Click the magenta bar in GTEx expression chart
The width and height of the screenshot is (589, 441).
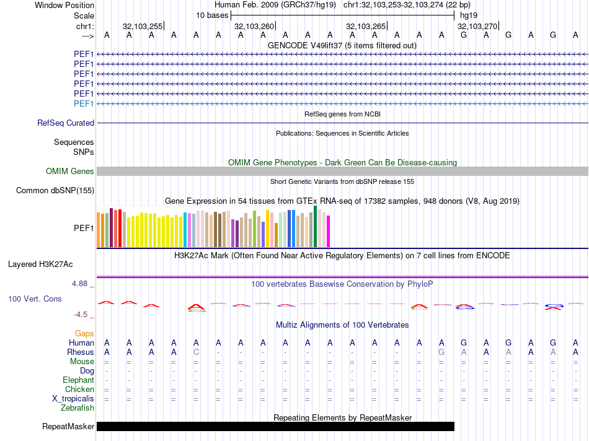pos(329,230)
